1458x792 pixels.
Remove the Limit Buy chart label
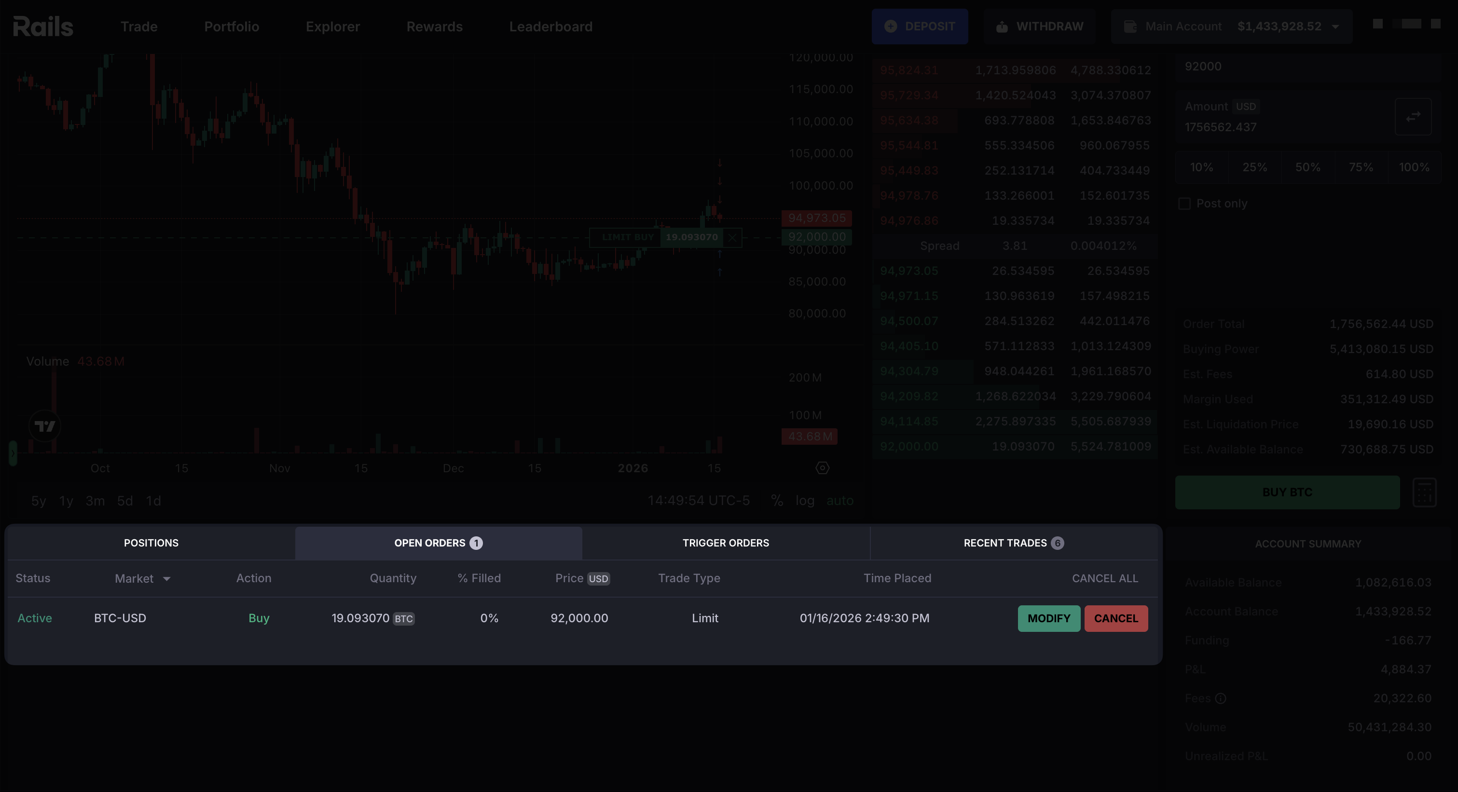(732, 238)
